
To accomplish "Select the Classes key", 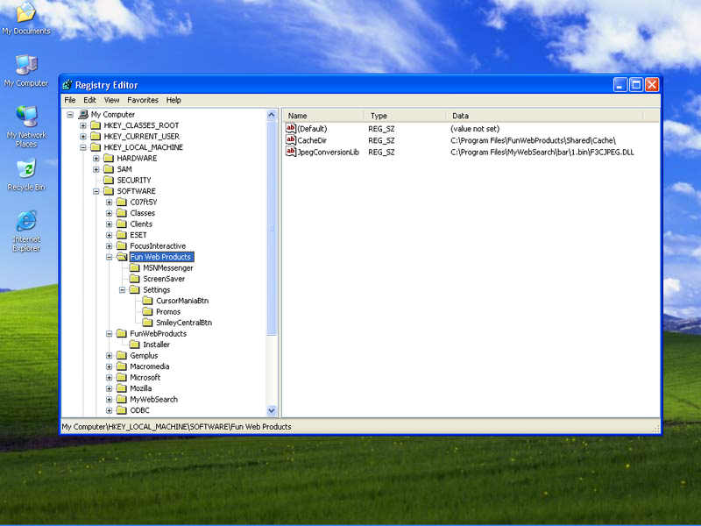I will [x=143, y=213].
